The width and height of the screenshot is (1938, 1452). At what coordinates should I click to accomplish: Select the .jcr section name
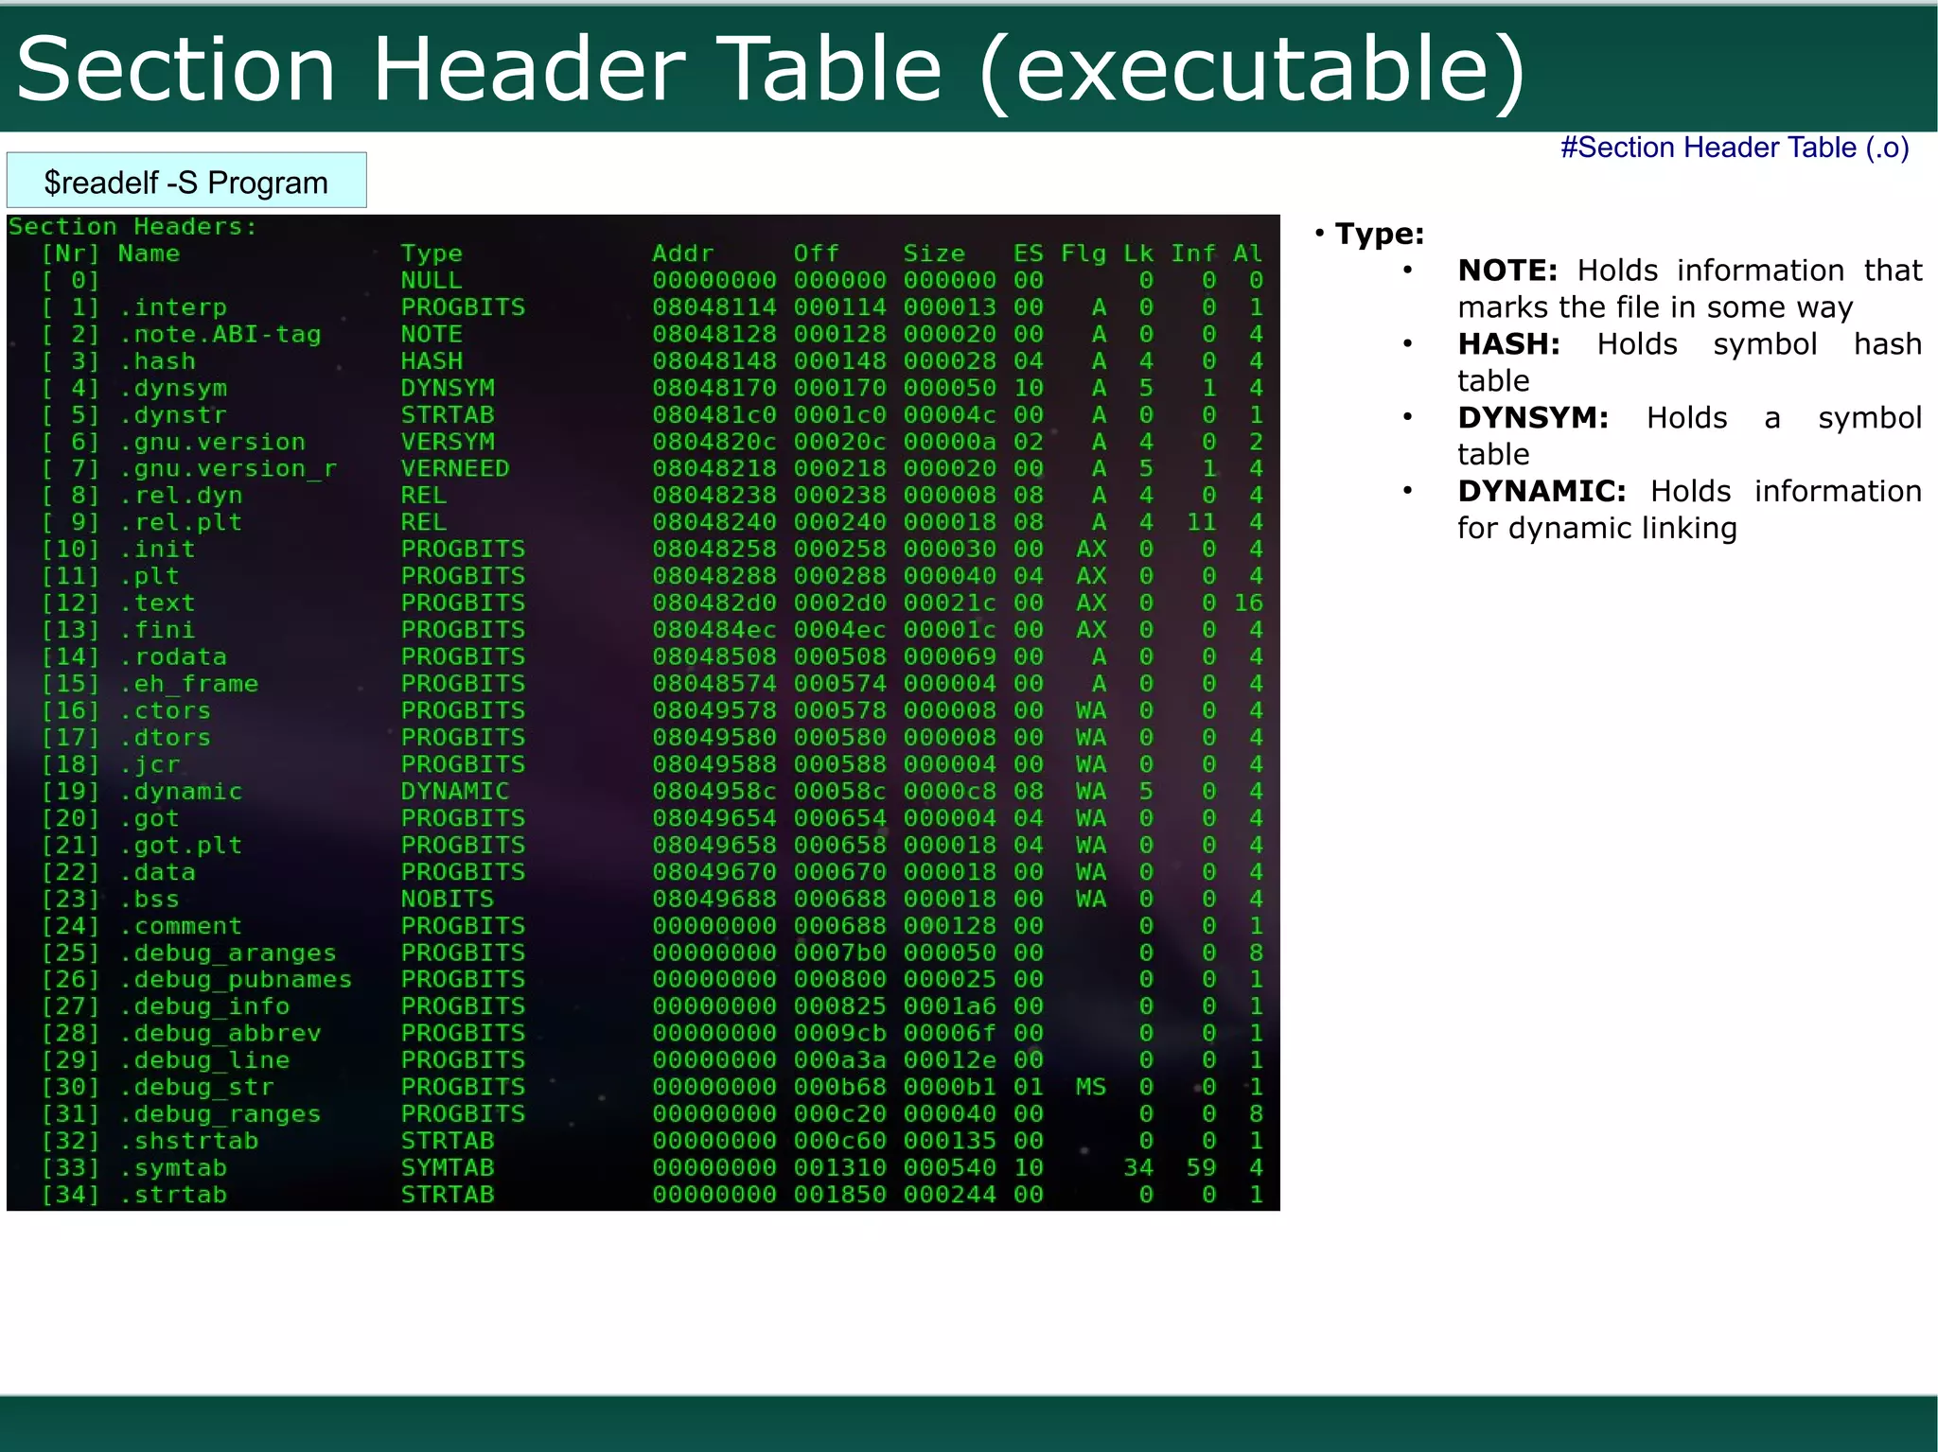tap(150, 764)
